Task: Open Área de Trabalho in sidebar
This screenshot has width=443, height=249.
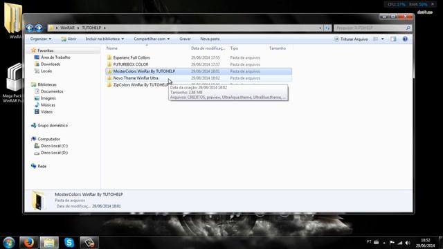Action: pos(55,57)
